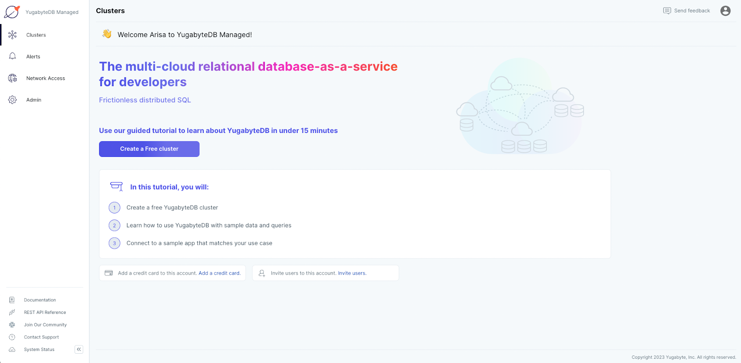Click the REST API Reference icon

[x=12, y=313]
